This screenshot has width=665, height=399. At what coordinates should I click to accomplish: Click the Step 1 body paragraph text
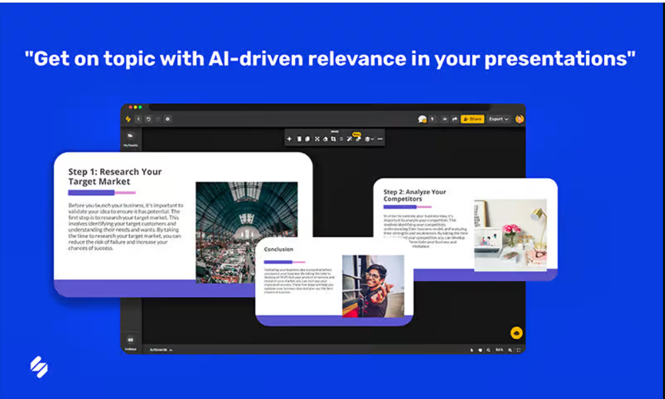(x=125, y=227)
